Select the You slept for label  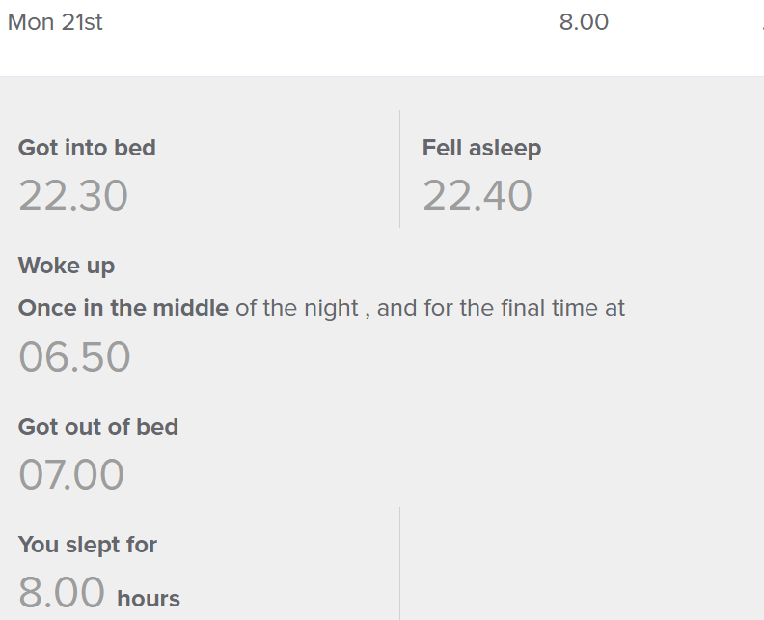pyautogui.click(x=88, y=545)
